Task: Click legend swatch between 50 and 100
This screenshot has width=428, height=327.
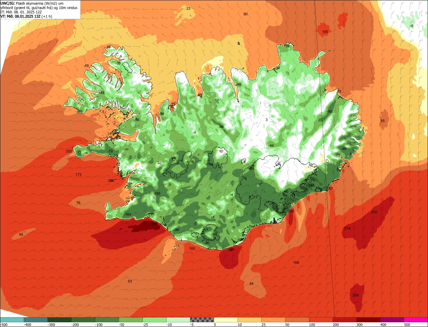Action: coord(297,320)
